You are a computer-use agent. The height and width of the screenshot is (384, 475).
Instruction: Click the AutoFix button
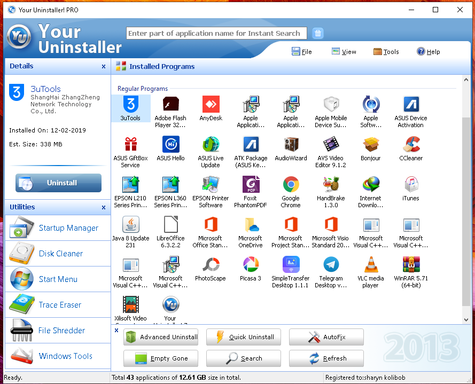click(326, 337)
